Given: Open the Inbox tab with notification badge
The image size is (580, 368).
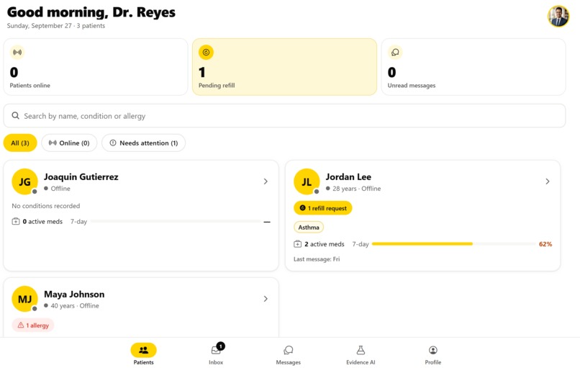Looking at the screenshot, I should pyautogui.click(x=217, y=354).
